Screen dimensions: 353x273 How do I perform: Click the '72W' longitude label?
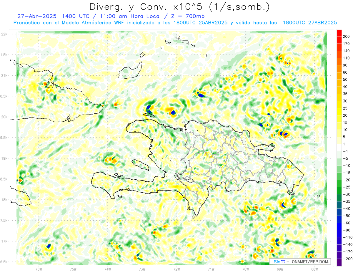[x=176, y=269]
